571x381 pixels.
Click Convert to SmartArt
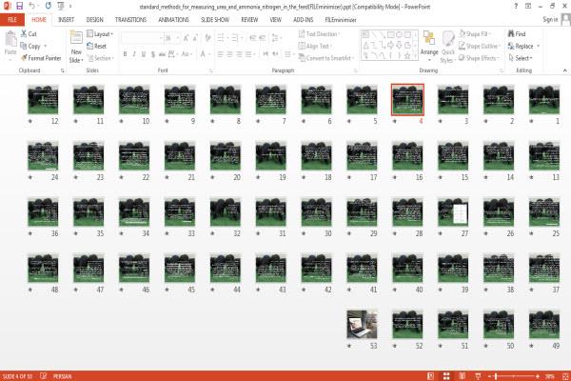point(326,58)
